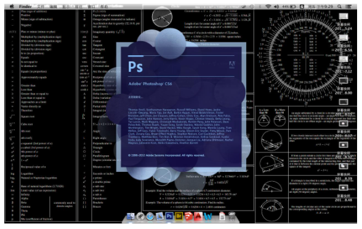Viewport: 362px width, 229px height.
Task: Click the volume icon in menu bar
Action: coord(276,6)
